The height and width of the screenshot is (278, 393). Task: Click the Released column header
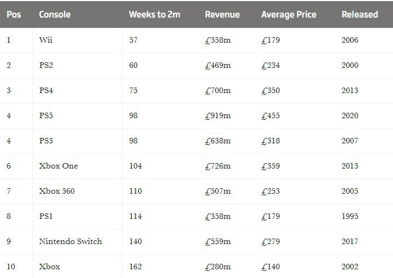tap(360, 15)
